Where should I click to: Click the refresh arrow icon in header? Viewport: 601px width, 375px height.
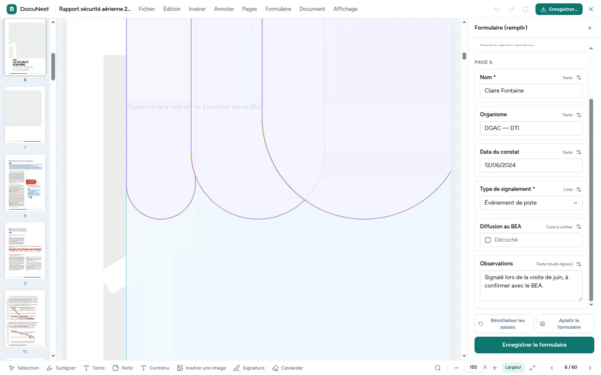(525, 9)
